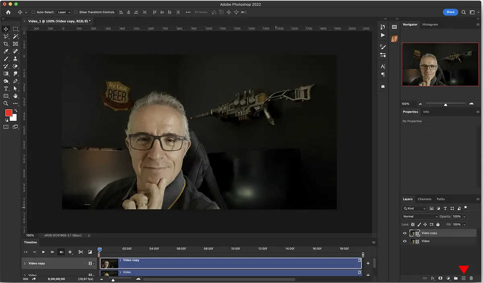Select the Crop tool
This screenshot has height=283, width=483.
6,44
